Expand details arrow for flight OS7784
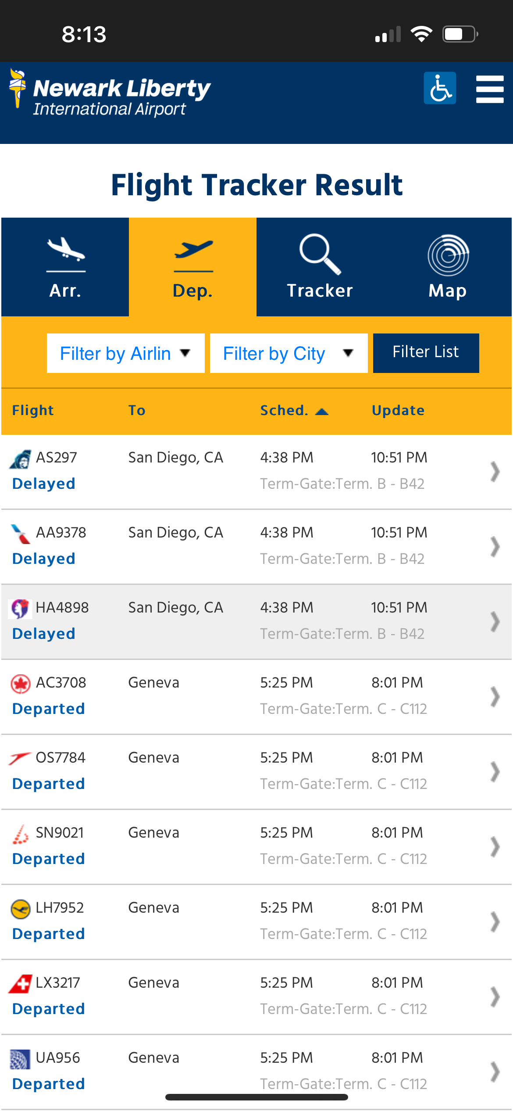Image resolution: width=513 pixels, height=1111 pixels. click(495, 772)
